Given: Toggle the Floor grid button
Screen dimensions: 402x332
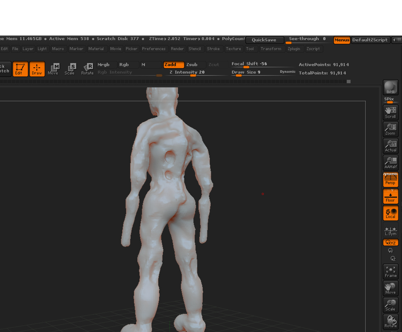Looking at the screenshot, I should tap(391, 196).
